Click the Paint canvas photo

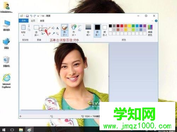coord(64,76)
